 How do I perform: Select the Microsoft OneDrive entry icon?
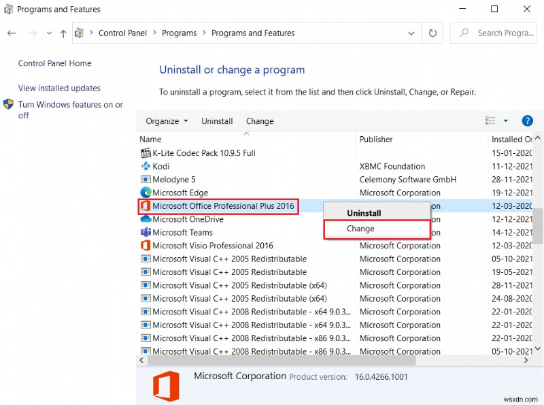coord(145,219)
